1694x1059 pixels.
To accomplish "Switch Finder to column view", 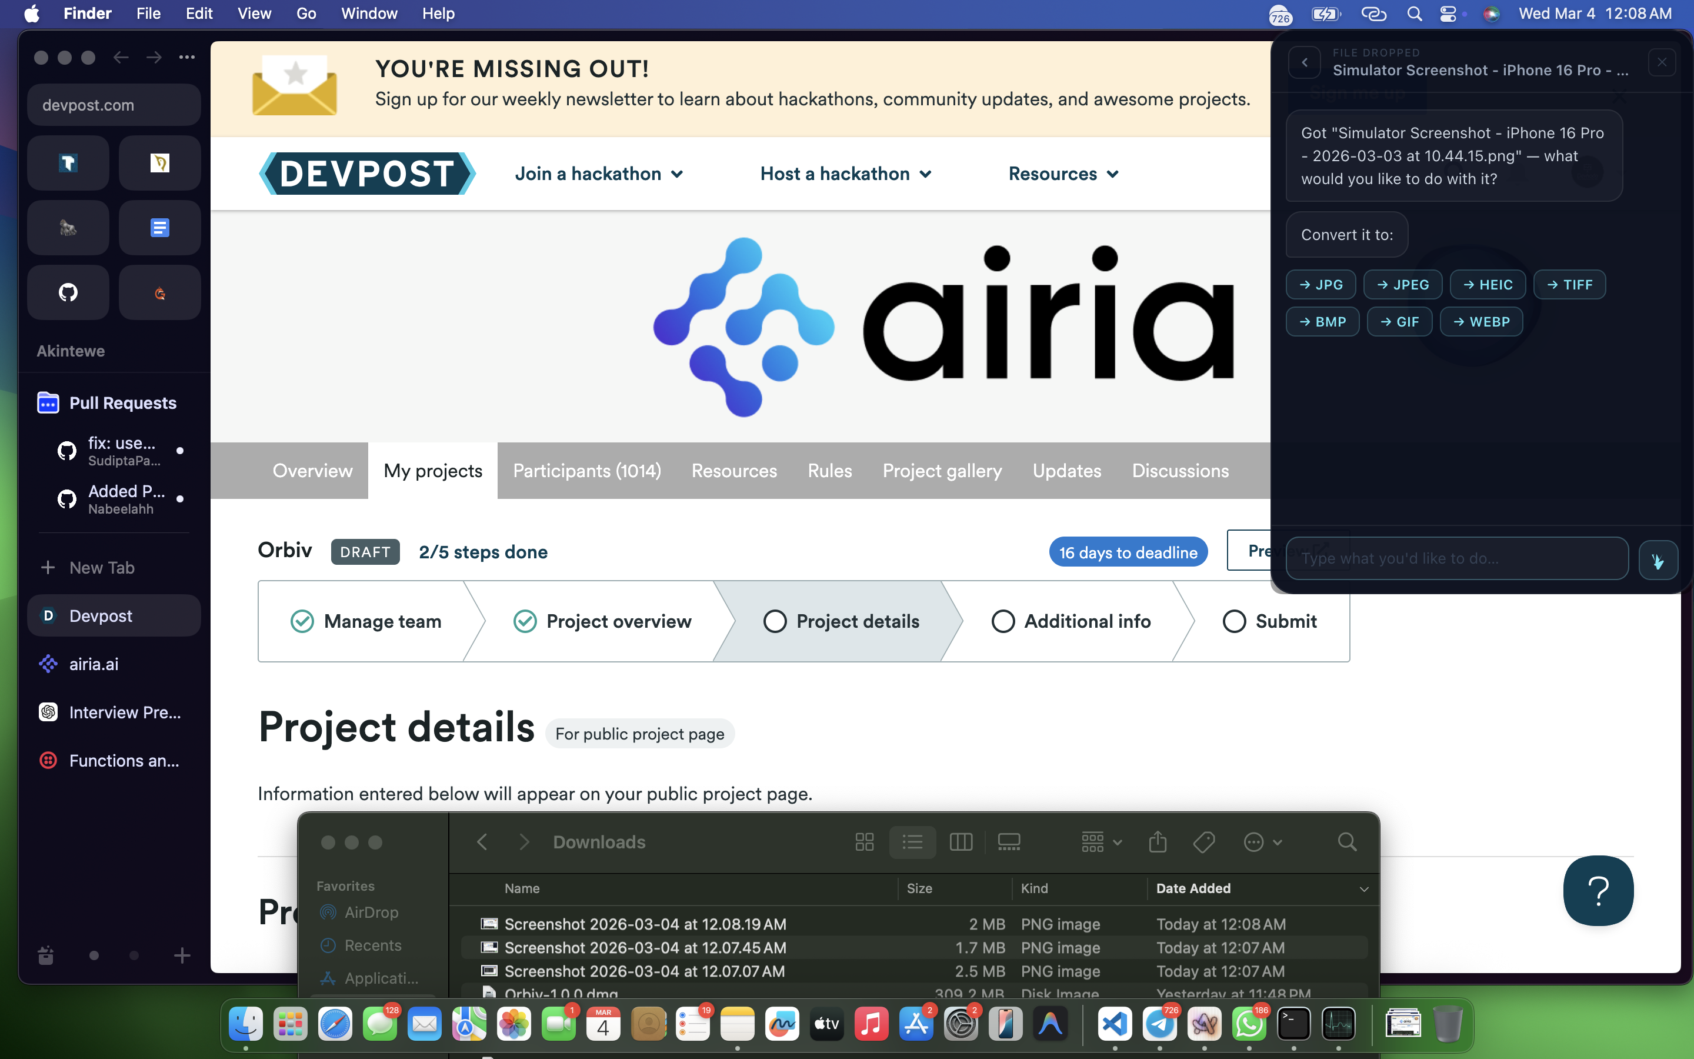I will pyautogui.click(x=961, y=842).
